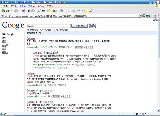The image size is (160, 116).
Task: Click the vertical scrollbar down arrow
Action: (x=158, y=110)
